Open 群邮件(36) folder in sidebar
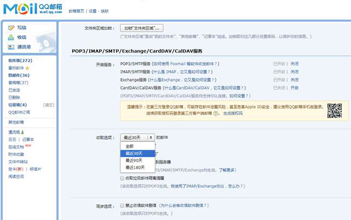Screen dimensions: 351x220 click(x=19, y=75)
